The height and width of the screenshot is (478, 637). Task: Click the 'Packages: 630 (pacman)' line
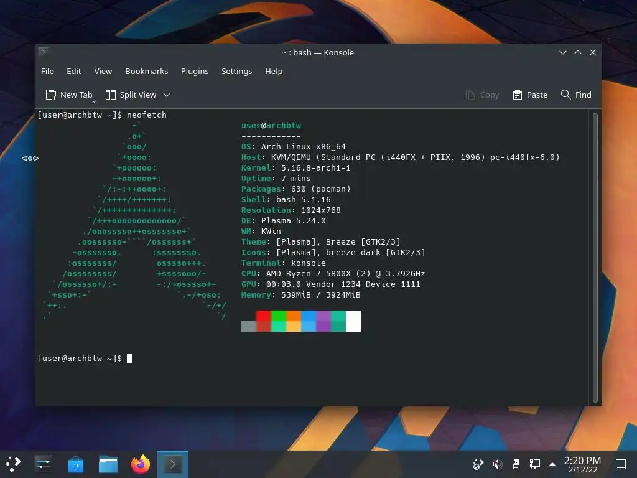(x=295, y=189)
